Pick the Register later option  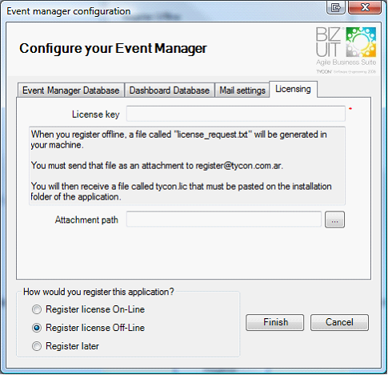click(x=37, y=346)
